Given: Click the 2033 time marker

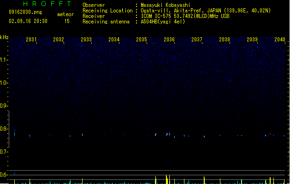Looking at the screenshot, I should [86, 40].
